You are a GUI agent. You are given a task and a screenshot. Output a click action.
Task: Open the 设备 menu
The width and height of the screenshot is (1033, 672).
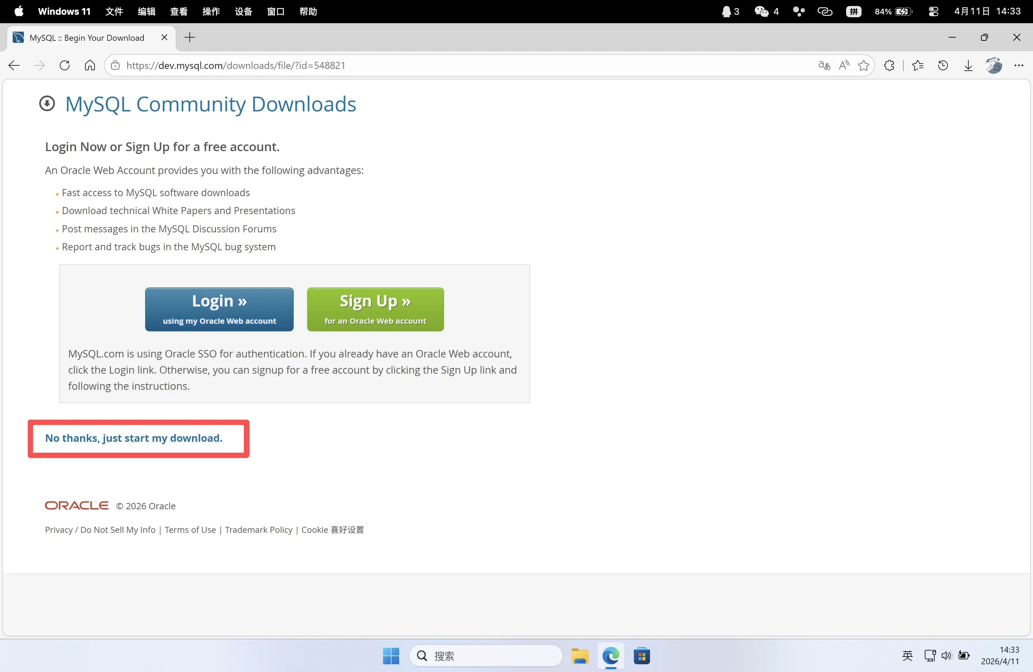point(243,11)
